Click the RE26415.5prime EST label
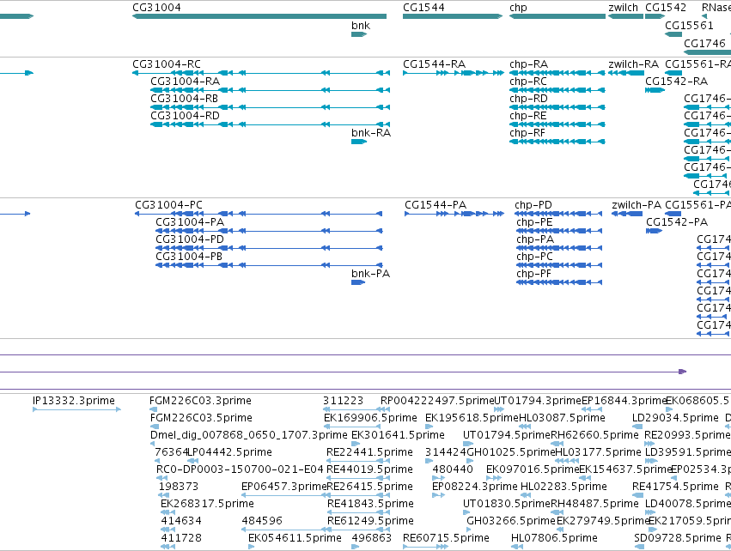 pyautogui.click(x=369, y=487)
